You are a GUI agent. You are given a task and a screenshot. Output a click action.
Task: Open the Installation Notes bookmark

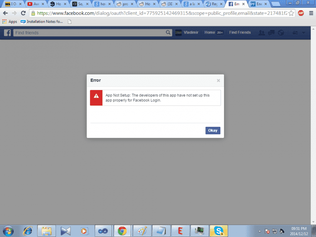coord(42,22)
